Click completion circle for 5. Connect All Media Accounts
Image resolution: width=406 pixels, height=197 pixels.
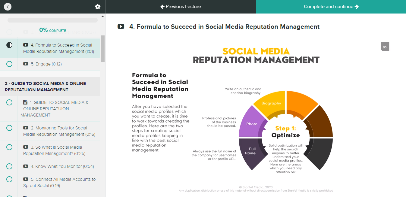[x=9, y=179]
